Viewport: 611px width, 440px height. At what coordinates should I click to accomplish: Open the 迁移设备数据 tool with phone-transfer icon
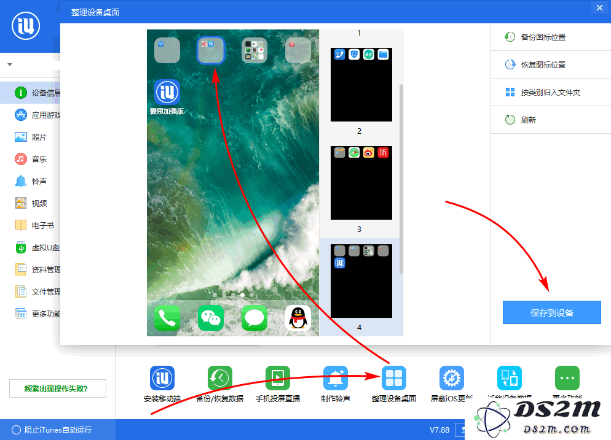[510, 378]
